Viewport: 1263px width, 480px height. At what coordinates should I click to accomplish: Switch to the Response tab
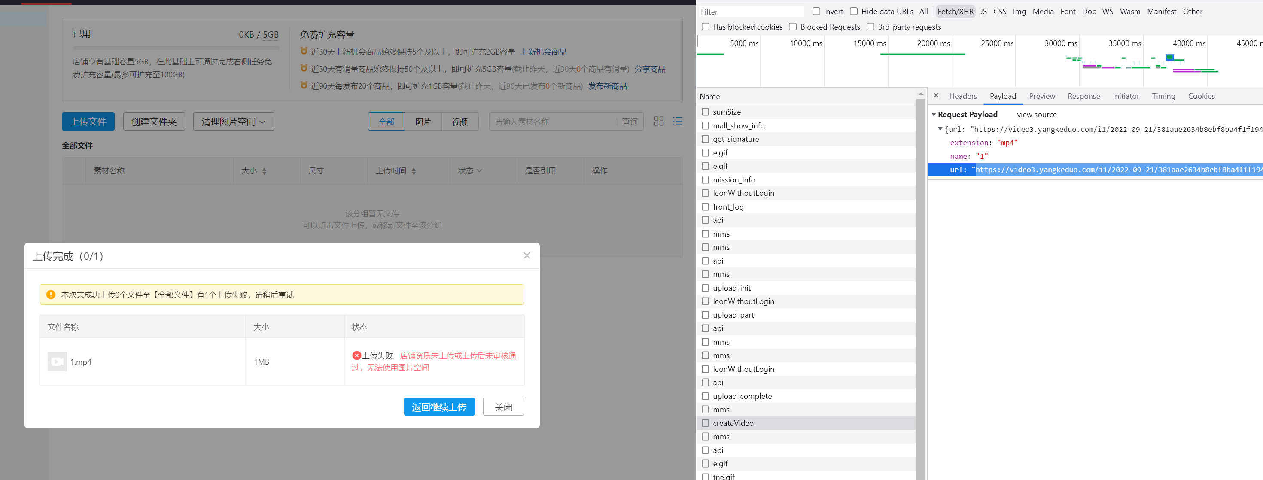coord(1083,96)
